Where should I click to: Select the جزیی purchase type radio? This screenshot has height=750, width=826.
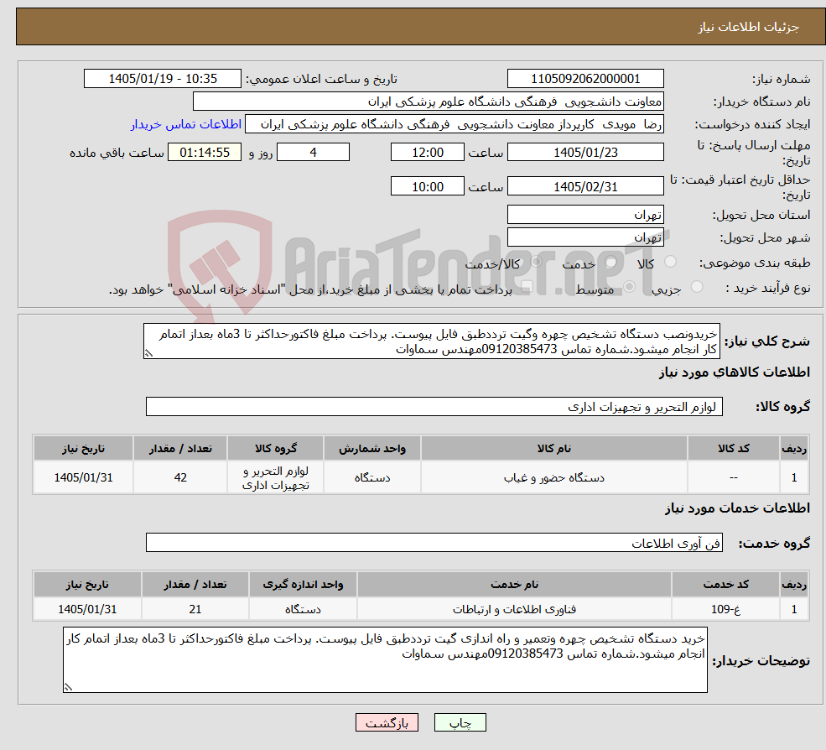(696, 287)
